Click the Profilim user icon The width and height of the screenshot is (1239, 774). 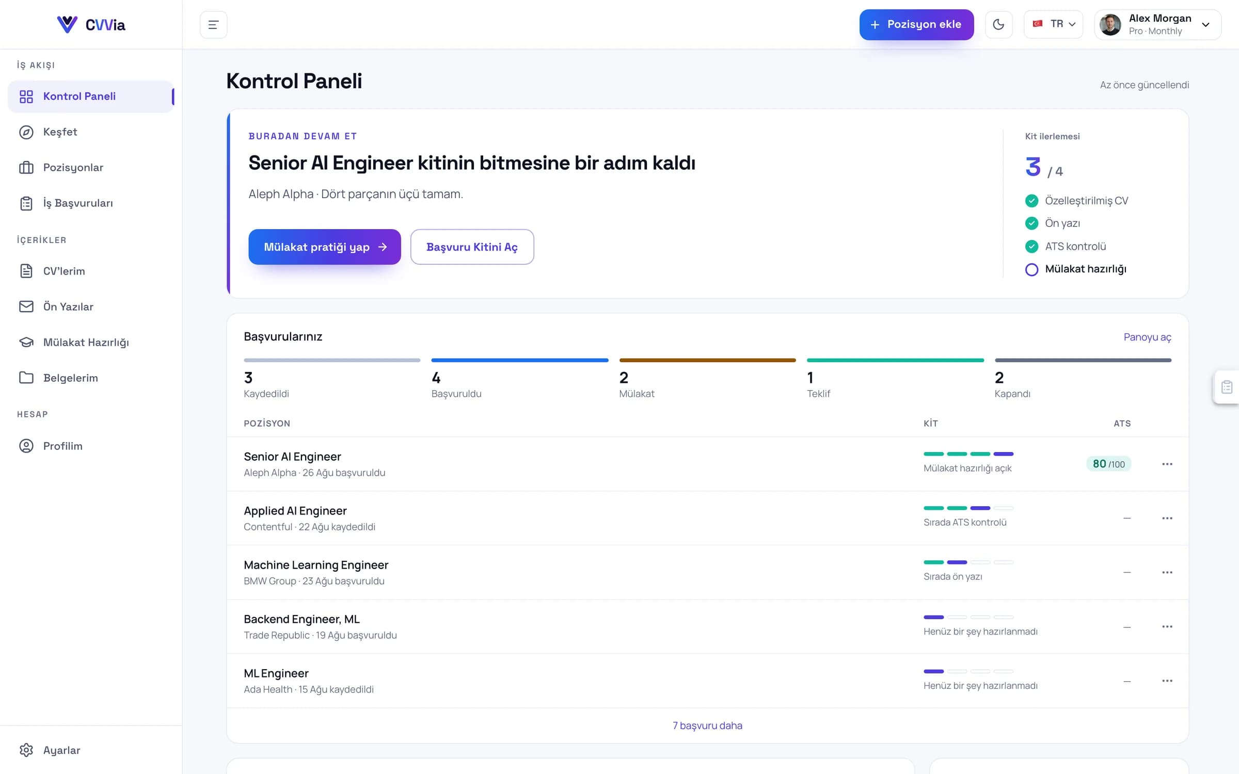point(26,446)
